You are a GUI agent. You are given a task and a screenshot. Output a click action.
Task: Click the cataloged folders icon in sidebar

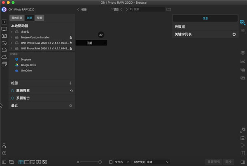(4, 43)
